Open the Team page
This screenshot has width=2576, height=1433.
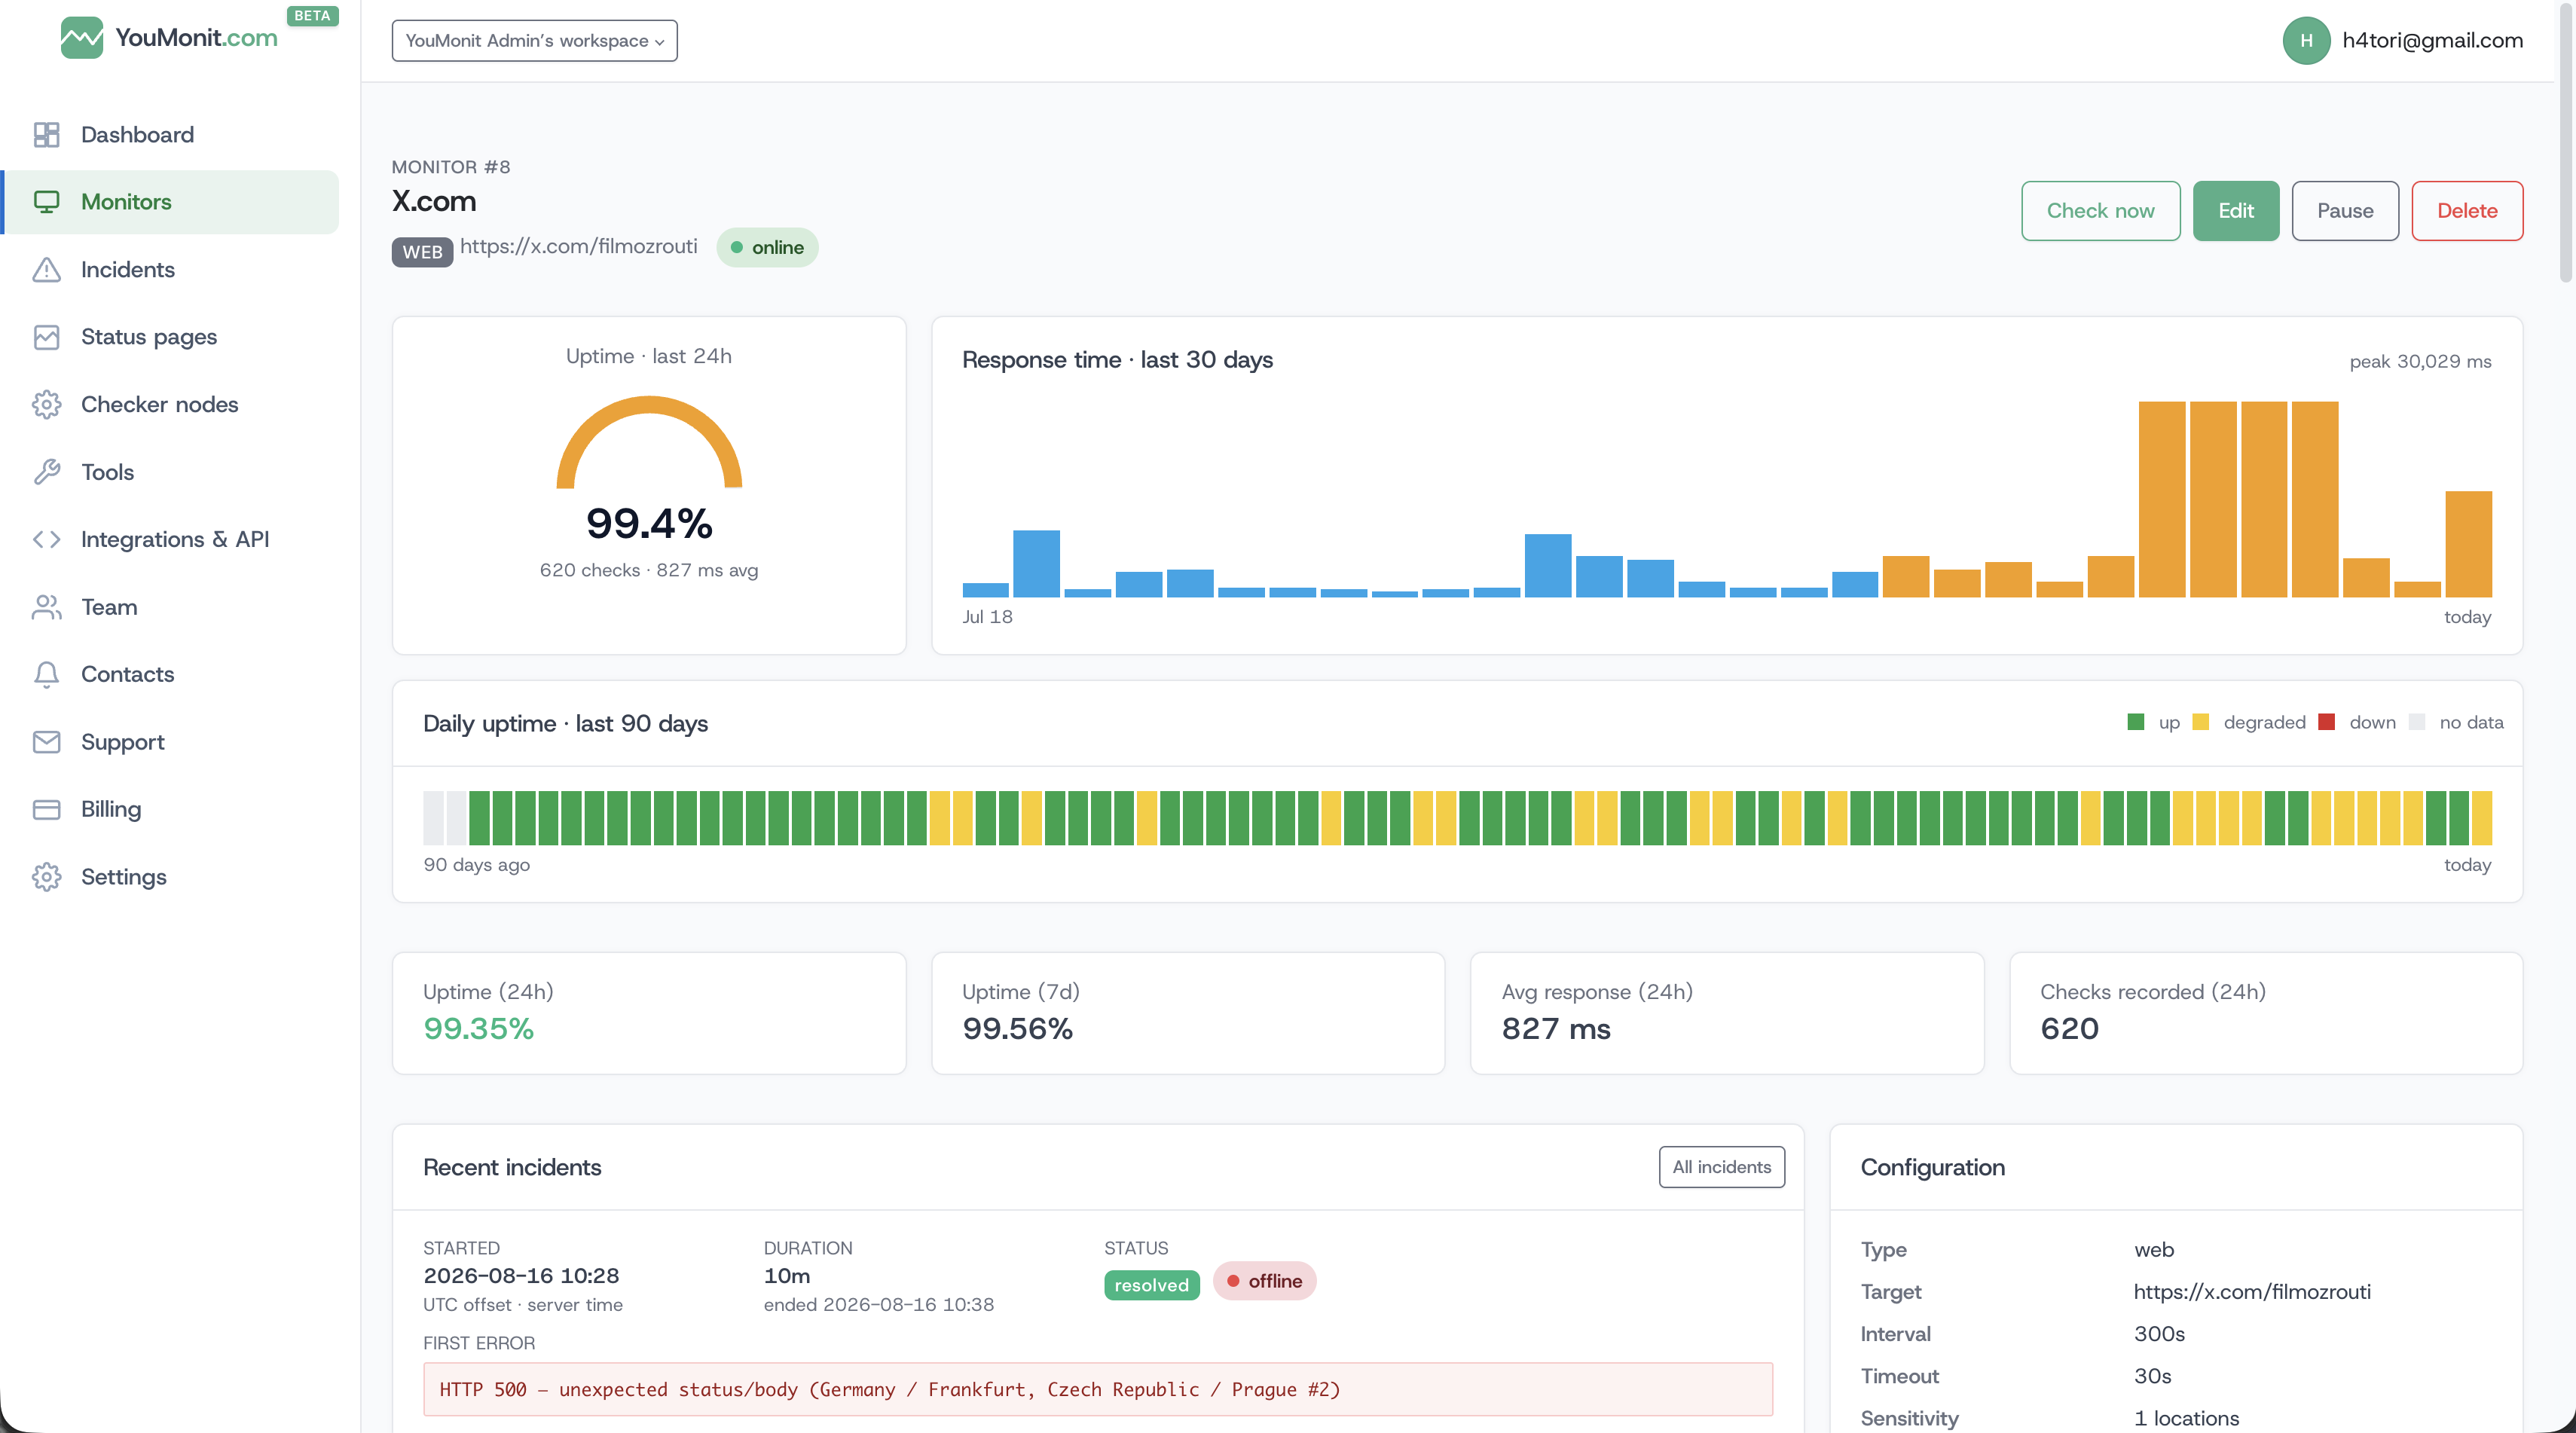click(170, 607)
